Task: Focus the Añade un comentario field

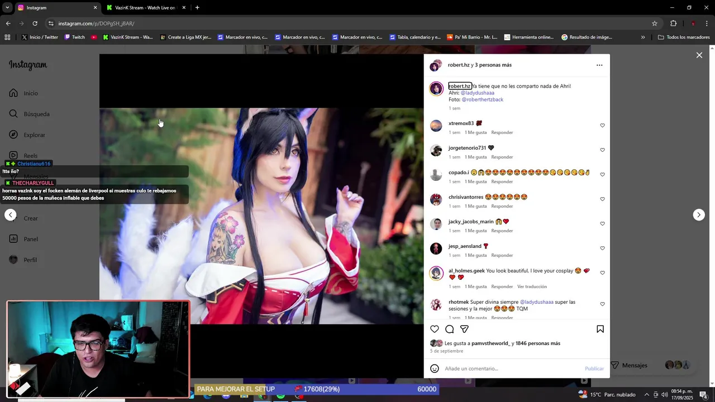Action: click(513, 368)
